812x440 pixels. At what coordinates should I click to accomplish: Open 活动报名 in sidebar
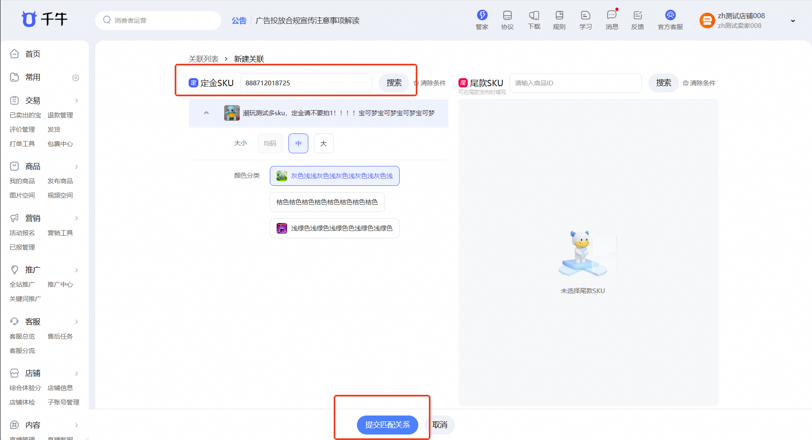tap(22, 233)
